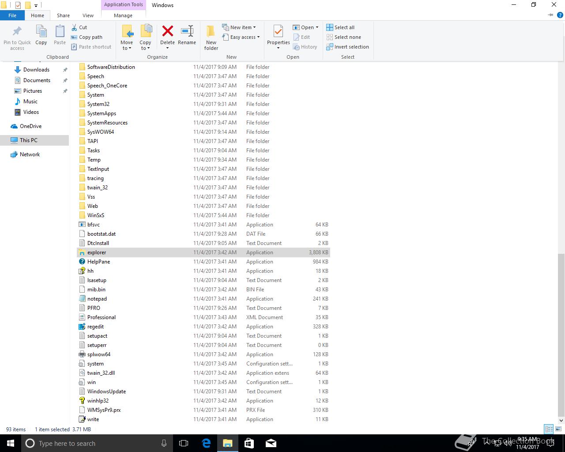The width and height of the screenshot is (565, 452).
Task: Copy the selected item via ribbon
Action: click(x=41, y=35)
